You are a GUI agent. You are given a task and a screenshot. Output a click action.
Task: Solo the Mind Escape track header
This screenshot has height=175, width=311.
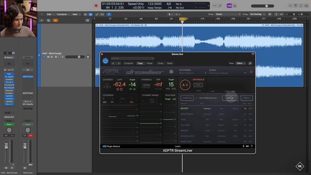(x=52, y=57)
